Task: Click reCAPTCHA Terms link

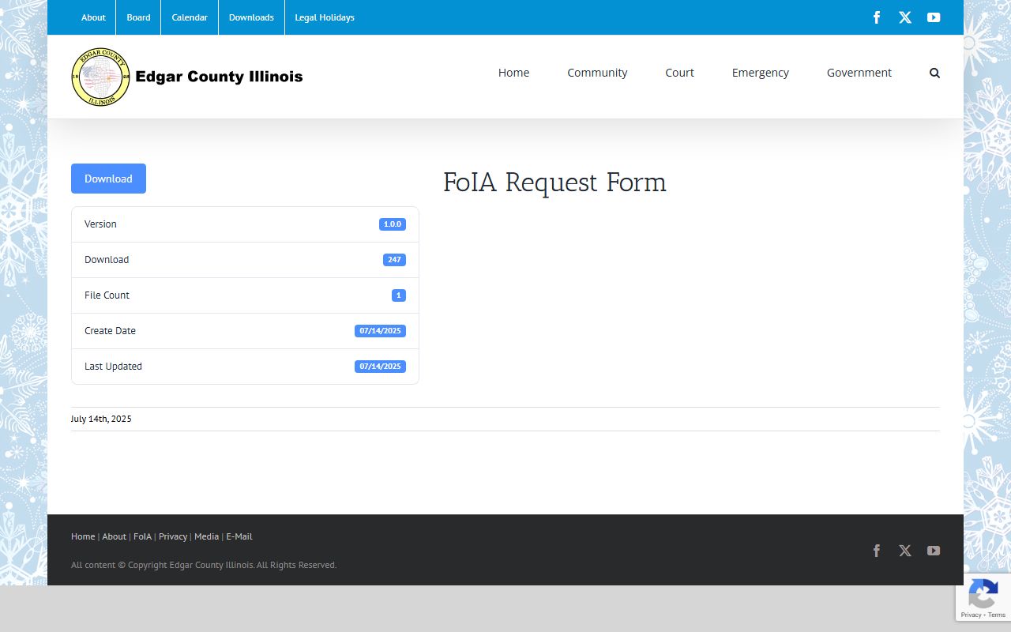Action: pyautogui.click(x=997, y=615)
